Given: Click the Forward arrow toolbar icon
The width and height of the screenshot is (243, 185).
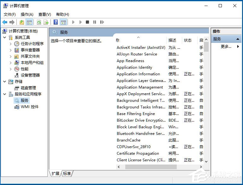Looking at the screenshot, I should tap(12, 22).
